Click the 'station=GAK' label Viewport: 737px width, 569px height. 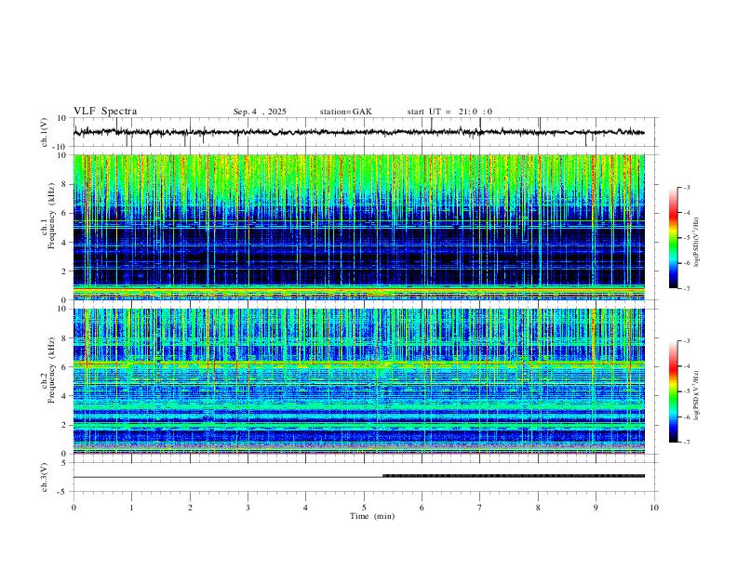coord(345,112)
